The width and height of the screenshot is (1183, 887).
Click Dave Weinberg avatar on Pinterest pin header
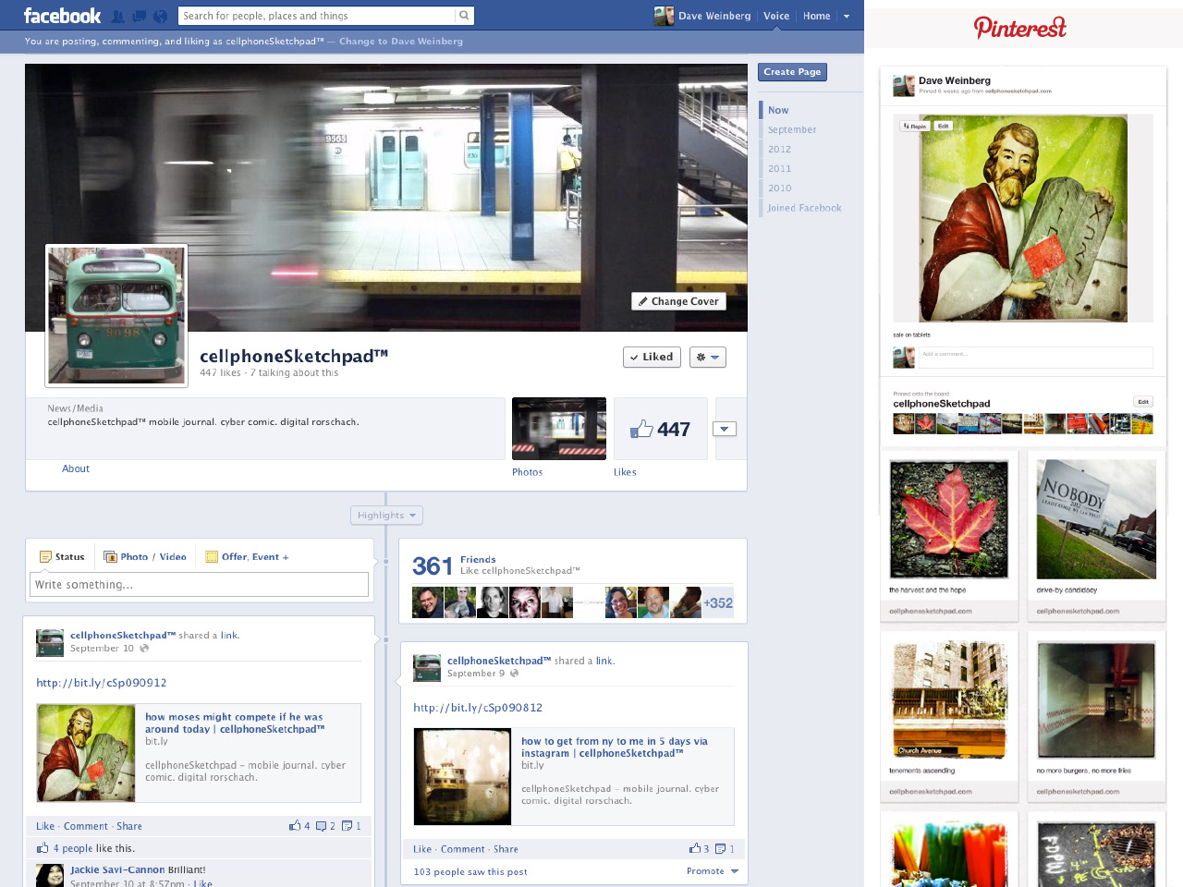(903, 86)
